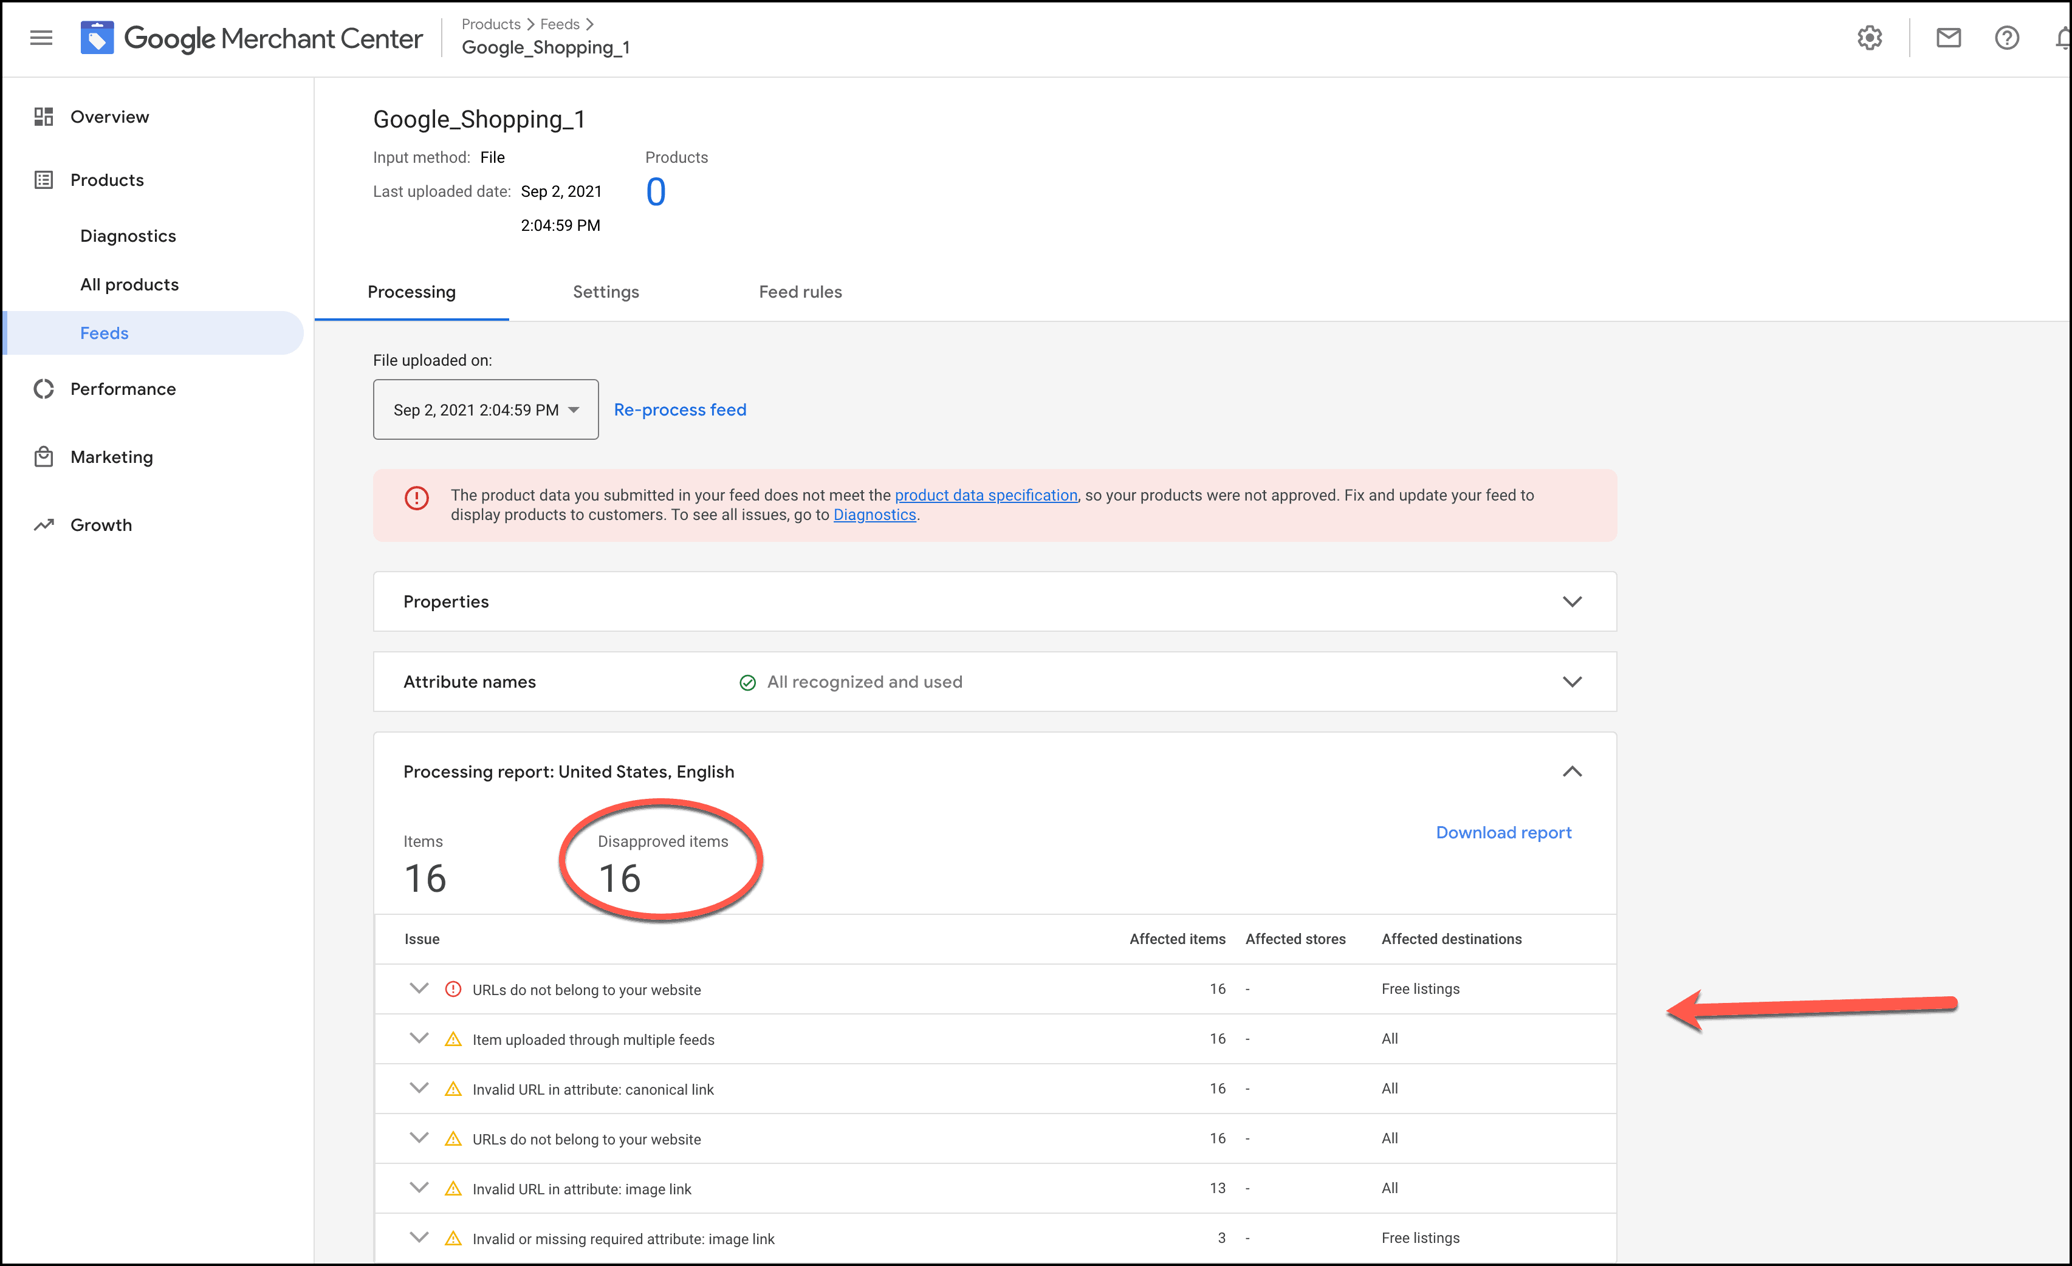2072x1266 pixels.
Task: Expand Invalid URL image link issue
Action: (x=419, y=1187)
